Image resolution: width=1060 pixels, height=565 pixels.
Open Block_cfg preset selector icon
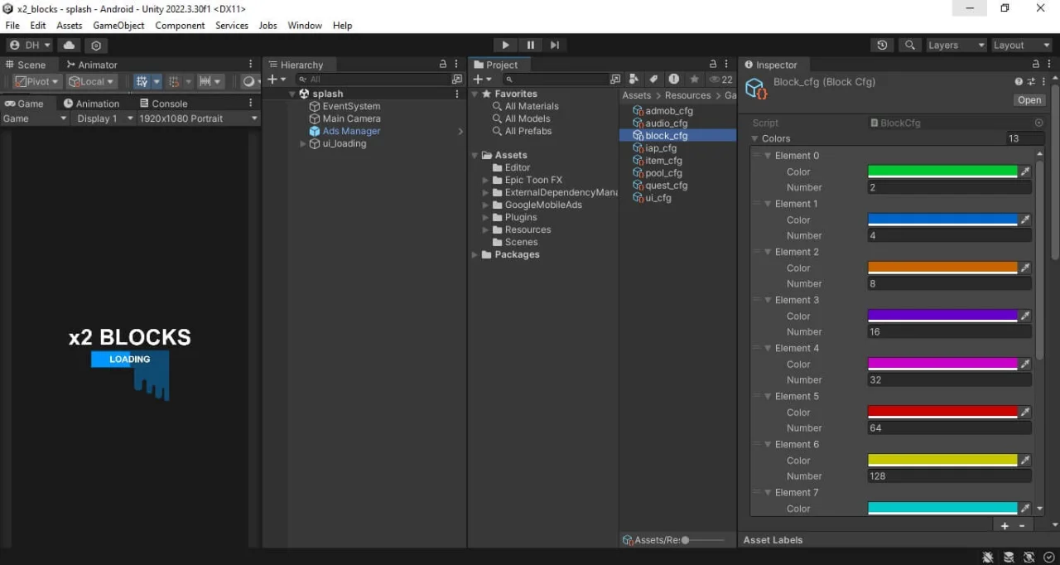(1031, 82)
